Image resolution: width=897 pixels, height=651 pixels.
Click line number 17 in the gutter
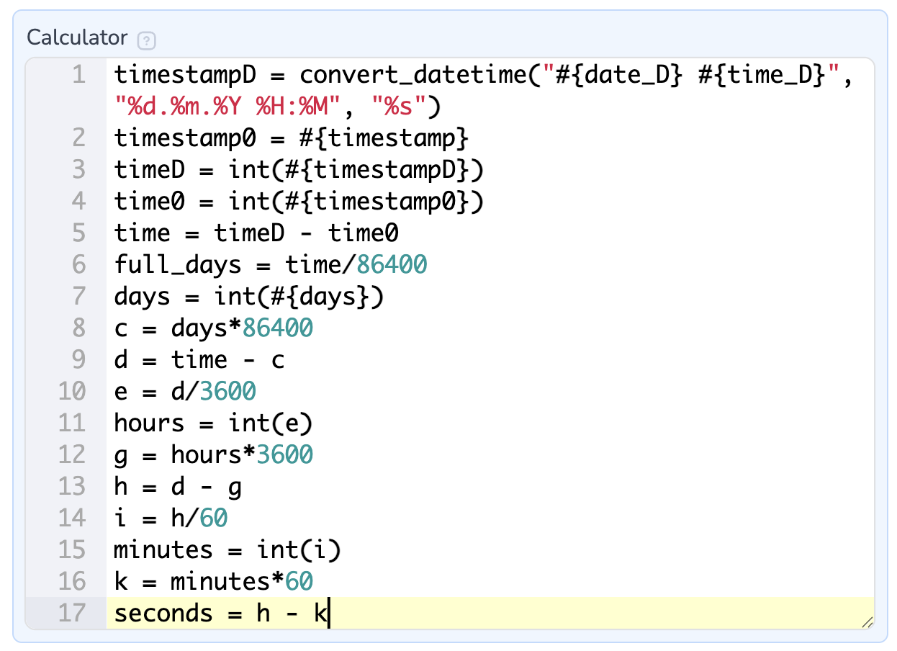(x=71, y=614)
